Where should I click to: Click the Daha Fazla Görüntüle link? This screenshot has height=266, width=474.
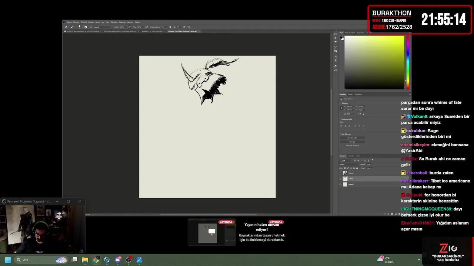coord(353,146)
